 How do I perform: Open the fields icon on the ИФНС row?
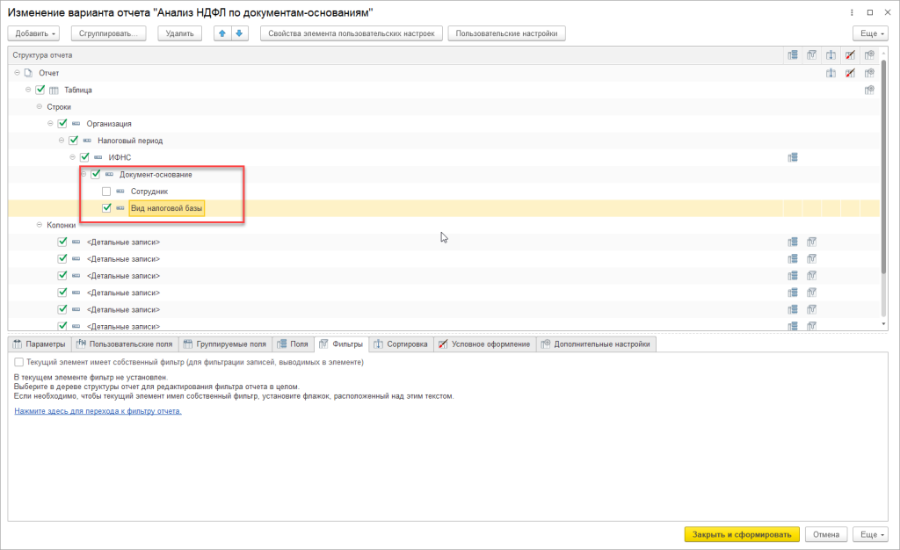point(793,157)
